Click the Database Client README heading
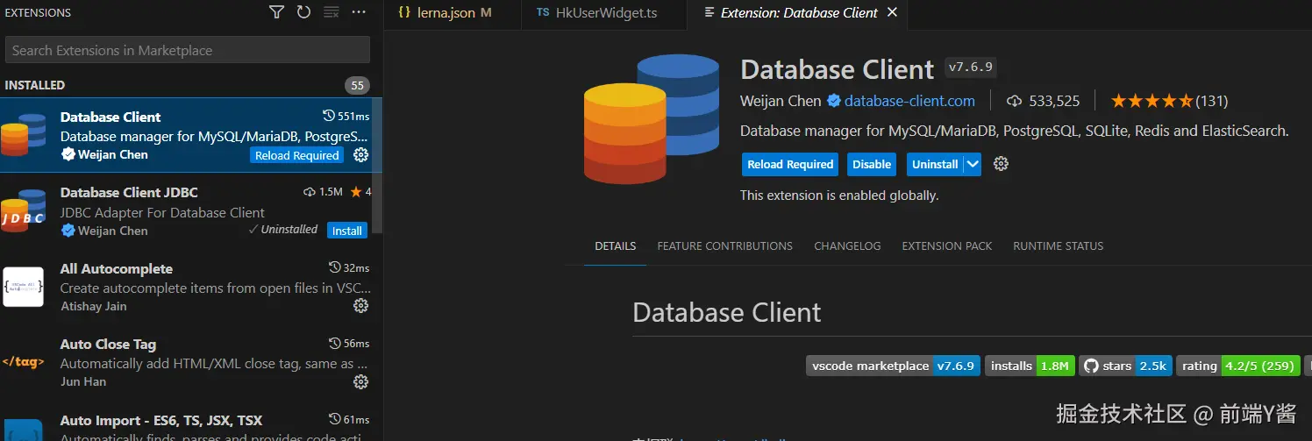This screenshot has height=441, width=1312. pyautogui.click(x=727, y=312)
